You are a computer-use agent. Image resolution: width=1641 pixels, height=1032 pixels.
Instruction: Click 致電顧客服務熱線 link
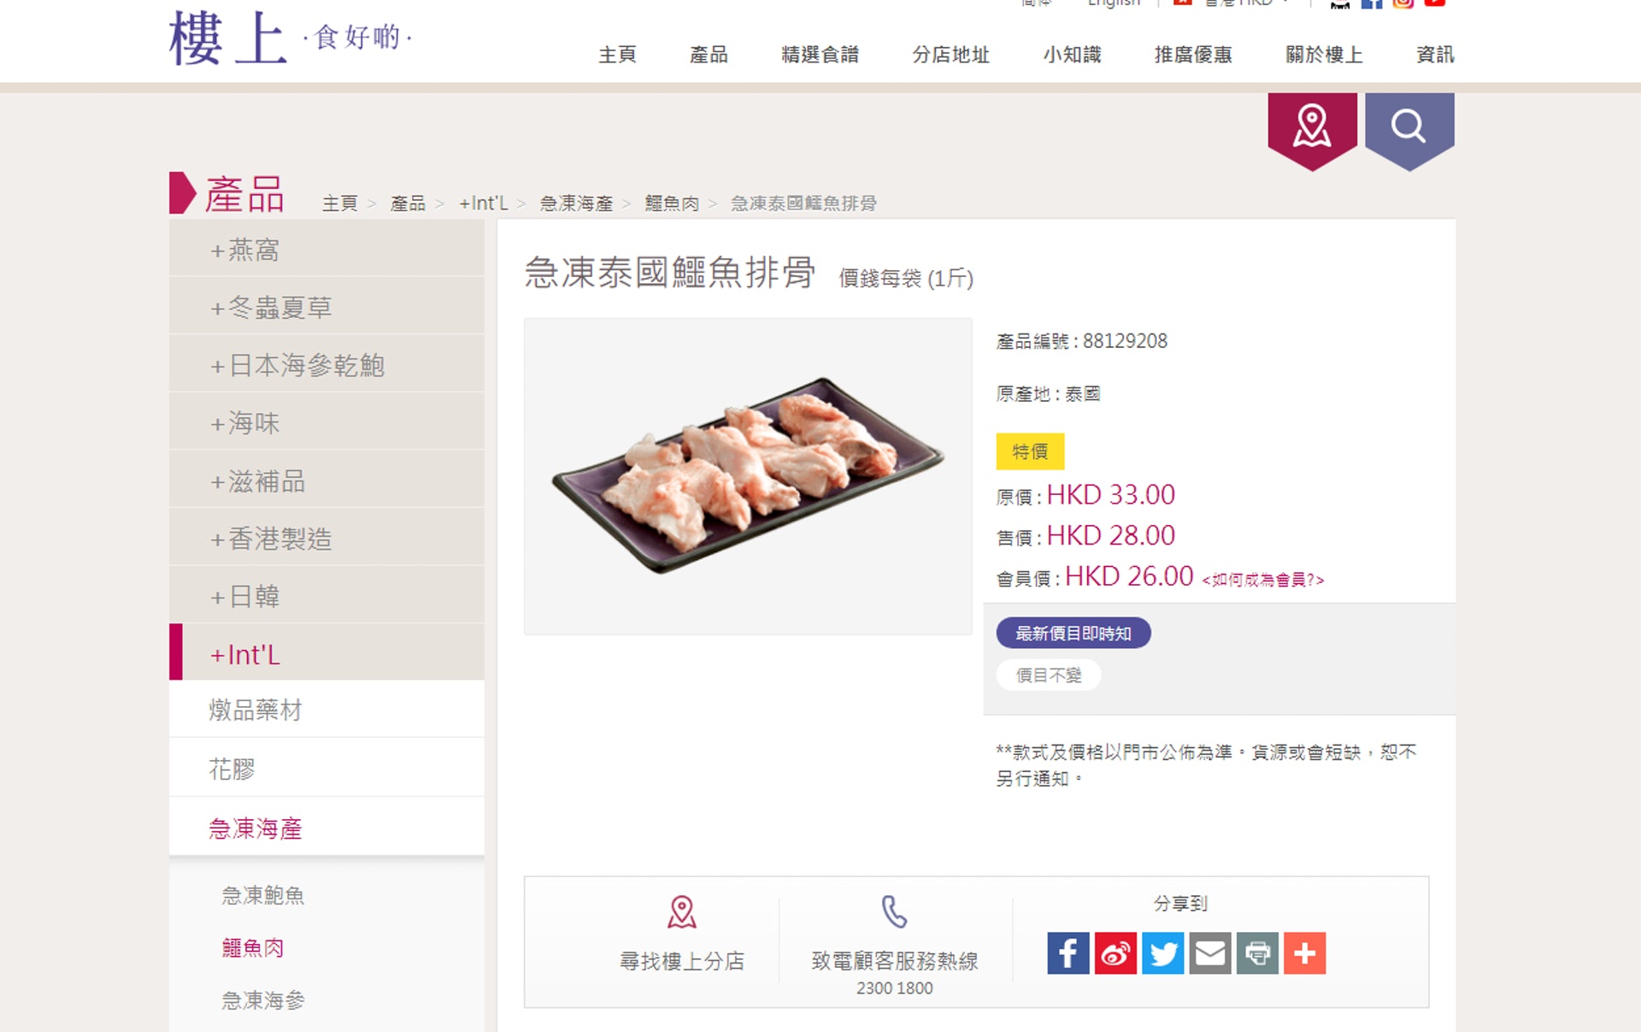click(x=895, y=961)
